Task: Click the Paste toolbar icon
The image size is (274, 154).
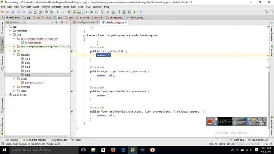Action: [x=40, y=12]
